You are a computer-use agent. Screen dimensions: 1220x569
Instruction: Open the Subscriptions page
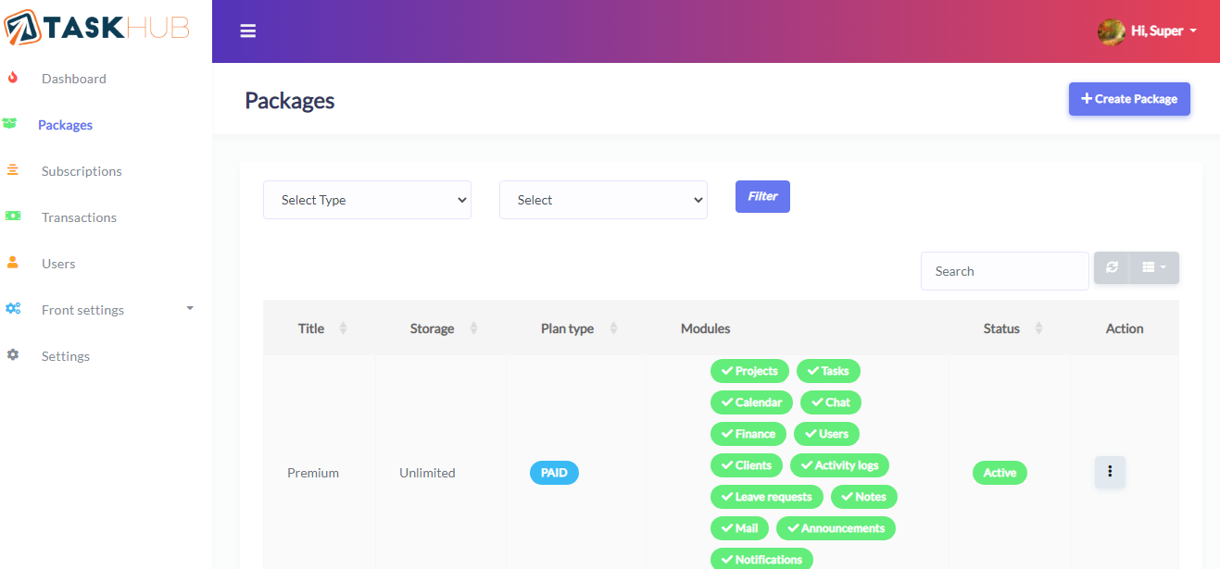pyautogui.click(x=82, y=171)
